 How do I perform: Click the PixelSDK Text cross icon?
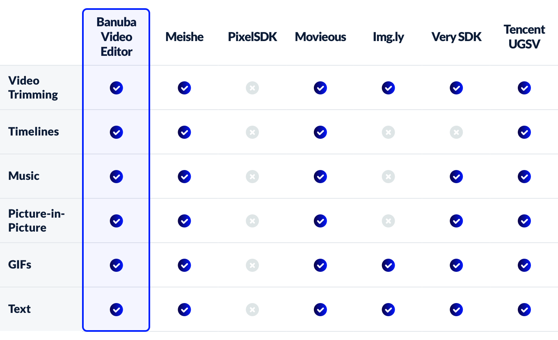pyautogui.click(x=252, y=310)
